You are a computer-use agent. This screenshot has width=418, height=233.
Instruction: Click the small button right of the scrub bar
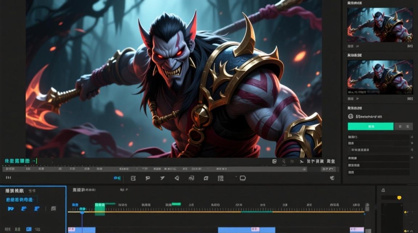pyautogui.click(x=328, y=169)
